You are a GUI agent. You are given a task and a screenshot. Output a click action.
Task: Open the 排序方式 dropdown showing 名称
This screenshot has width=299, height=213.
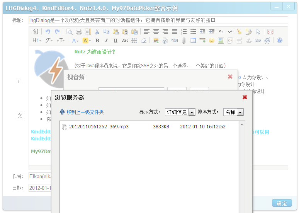click(233, 112)
